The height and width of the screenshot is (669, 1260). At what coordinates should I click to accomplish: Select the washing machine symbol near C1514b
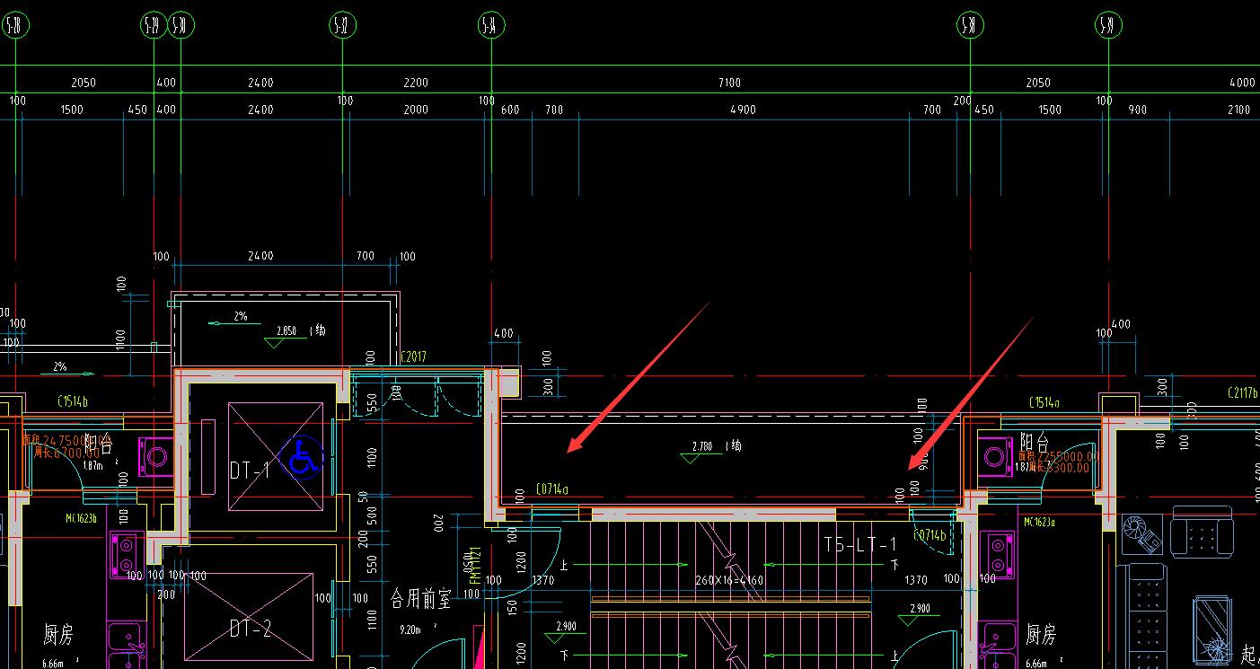click(157, 457)
